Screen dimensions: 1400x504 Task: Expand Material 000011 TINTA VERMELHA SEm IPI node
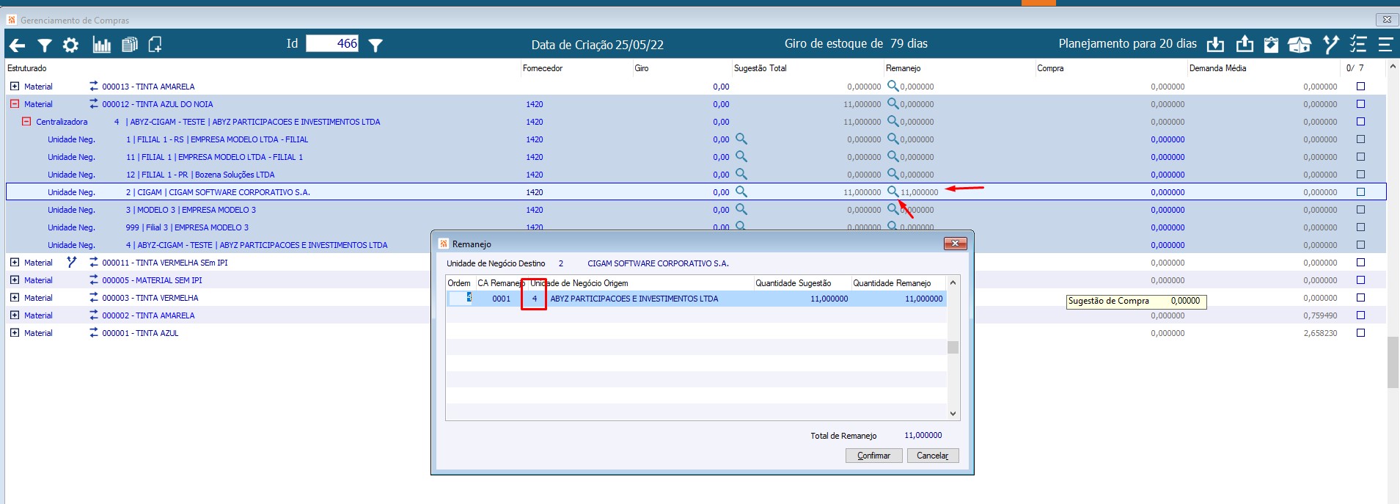(15, 262)
